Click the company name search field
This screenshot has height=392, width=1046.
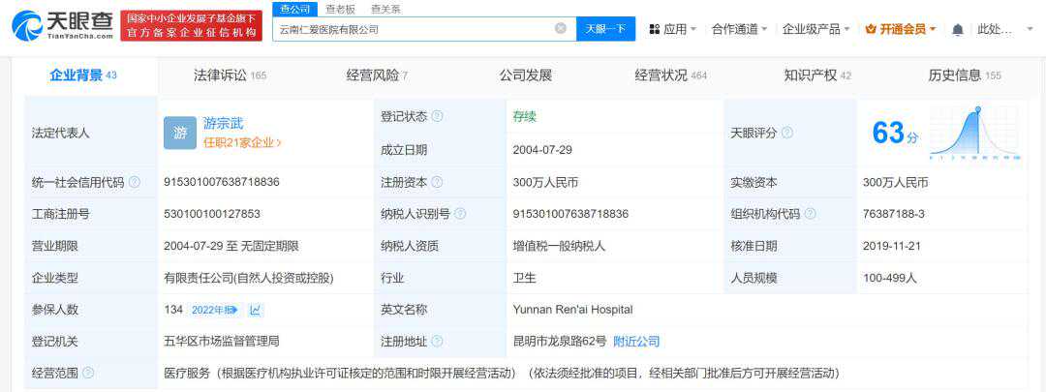tap(412, 29)
